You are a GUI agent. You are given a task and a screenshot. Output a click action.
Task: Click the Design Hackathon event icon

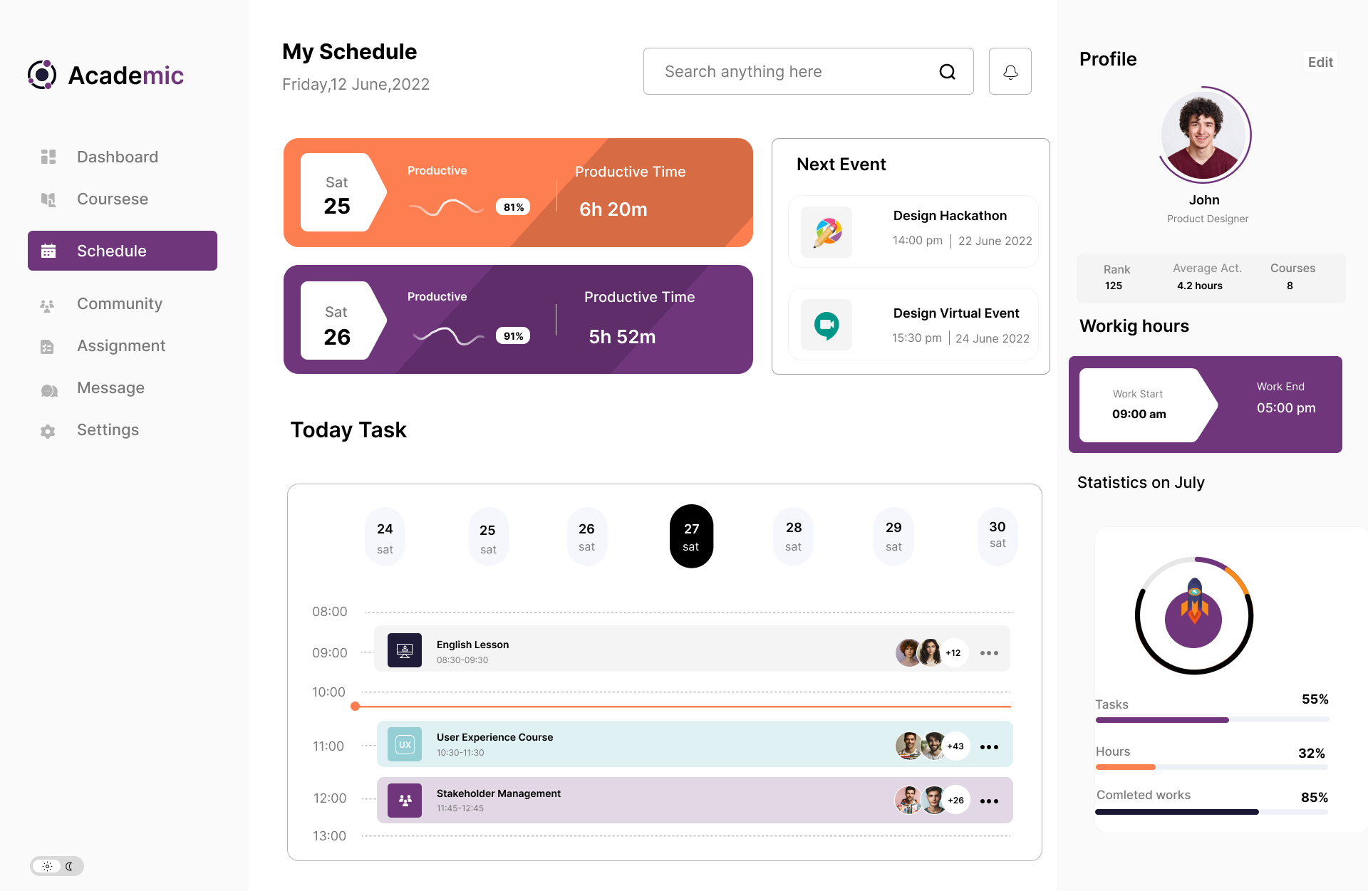pos(826,232)
